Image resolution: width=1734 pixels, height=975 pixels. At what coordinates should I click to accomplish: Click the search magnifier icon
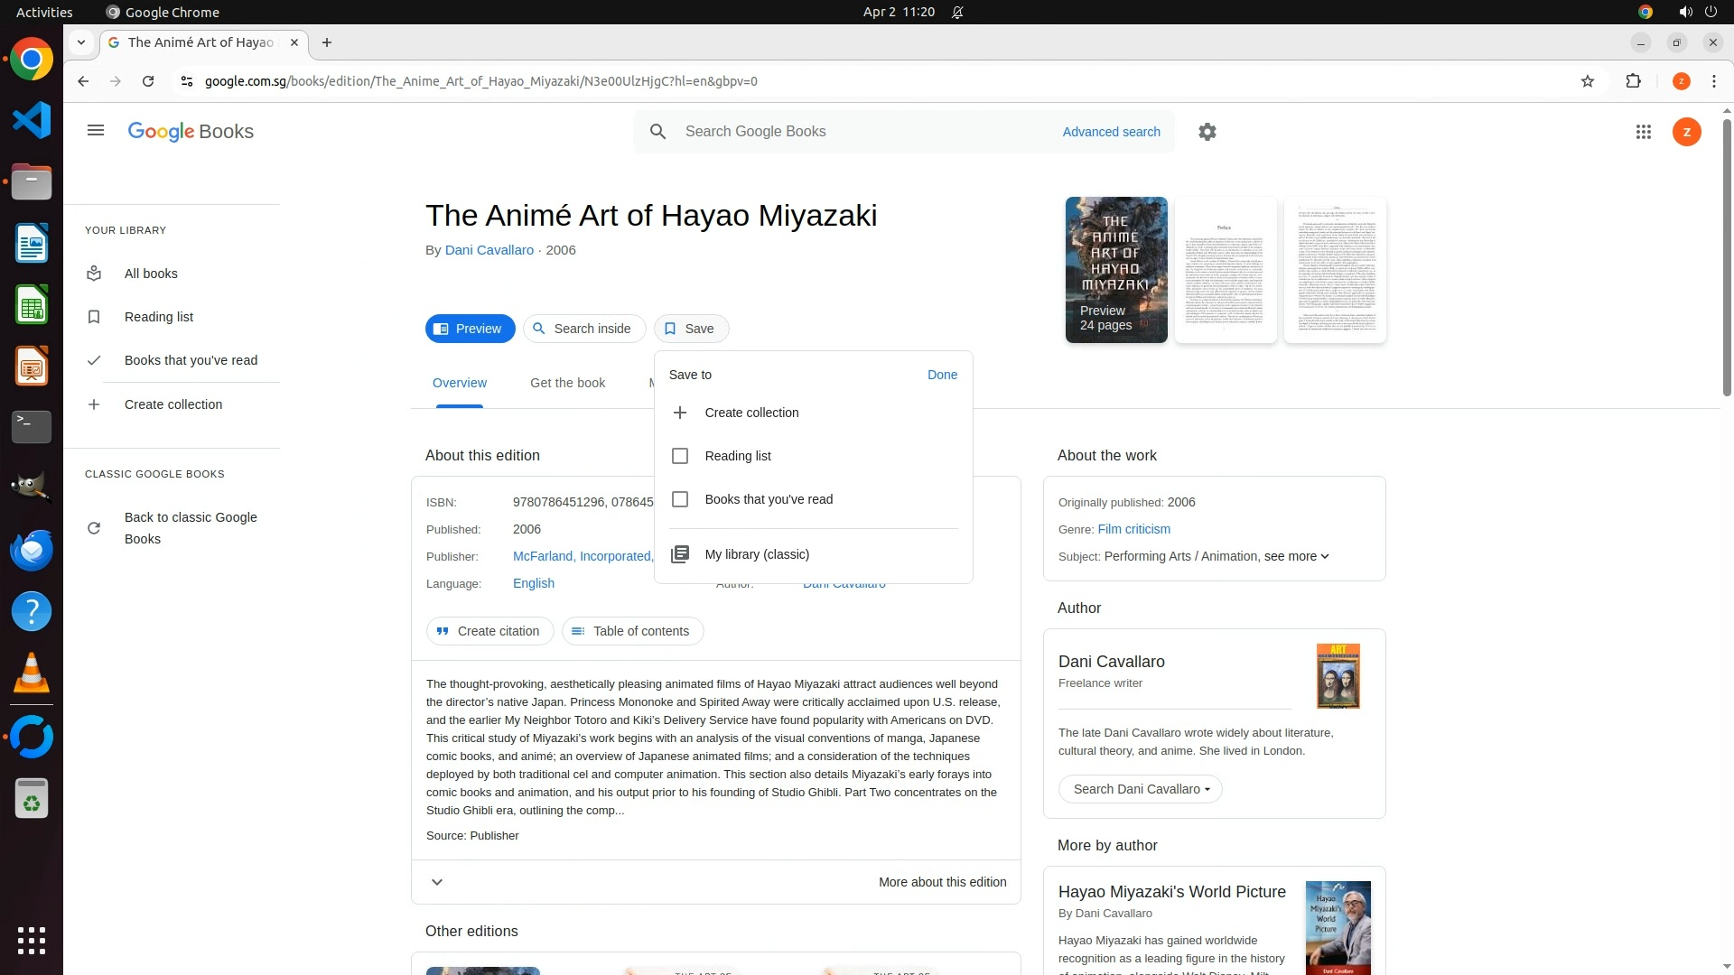pos(658,132)
